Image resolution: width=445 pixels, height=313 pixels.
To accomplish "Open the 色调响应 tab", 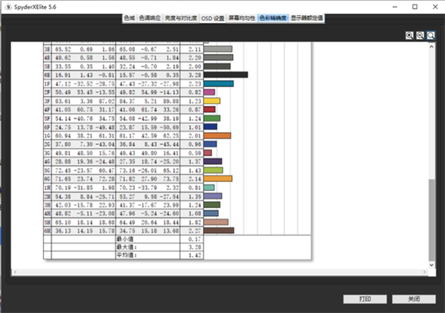I will 148,16.
